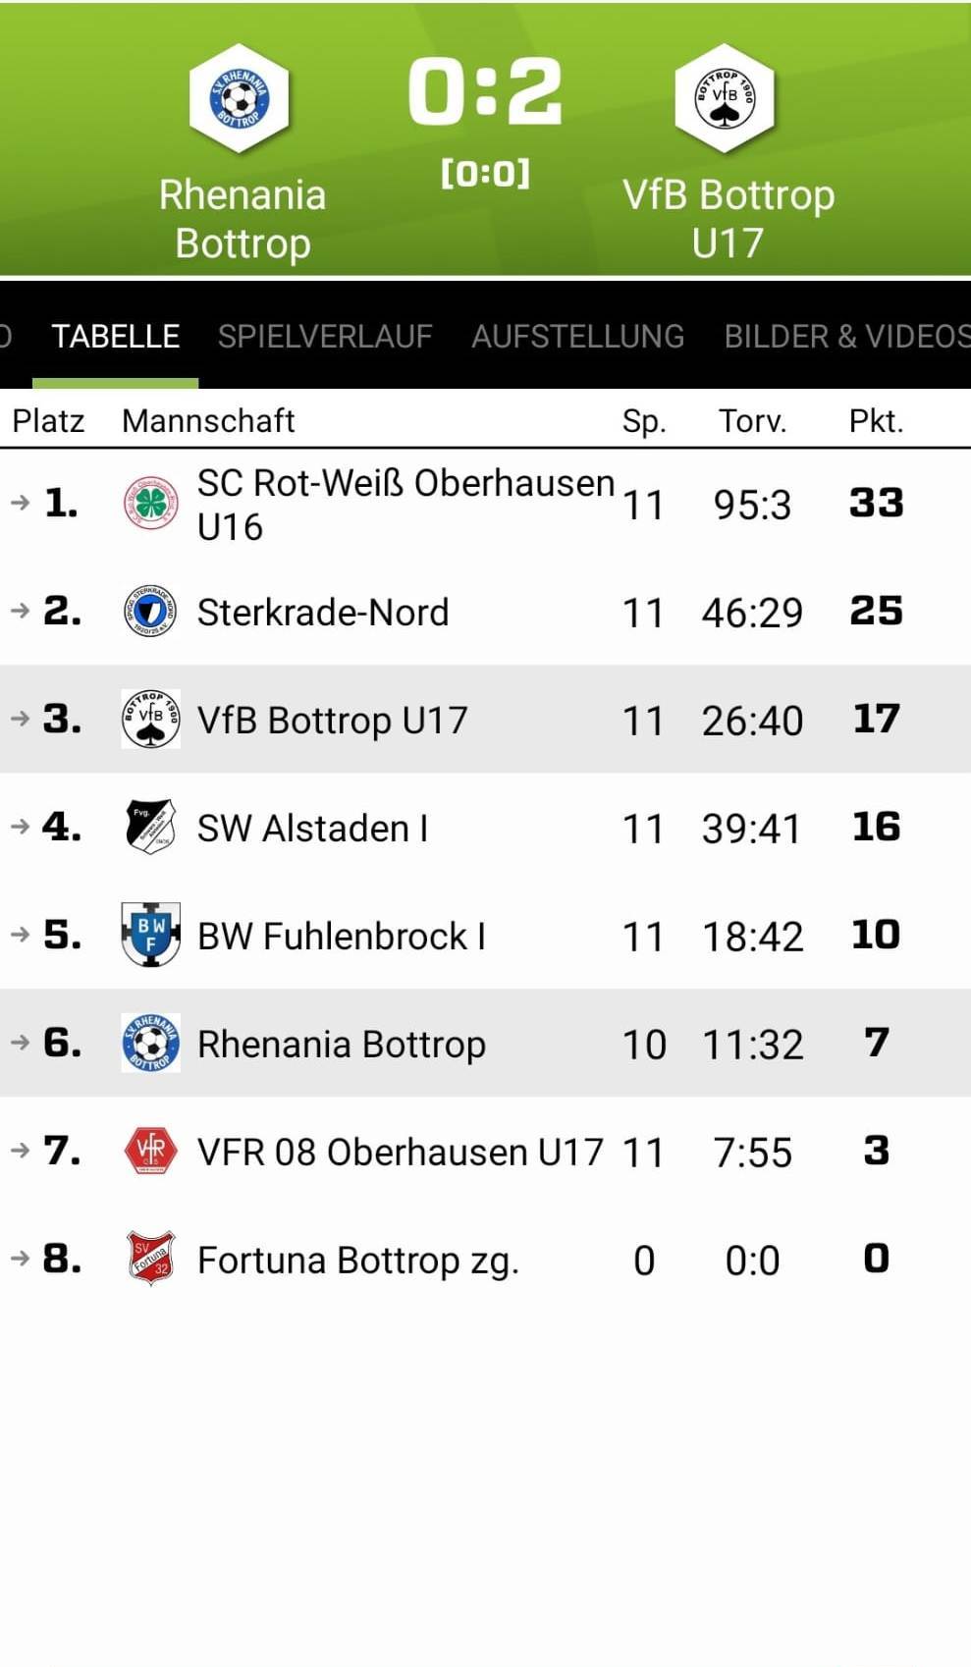This screenshot has width=971, height=1667.
Task: Tap the BW Fuhlenbrock I crest
Action: point(151,935)
